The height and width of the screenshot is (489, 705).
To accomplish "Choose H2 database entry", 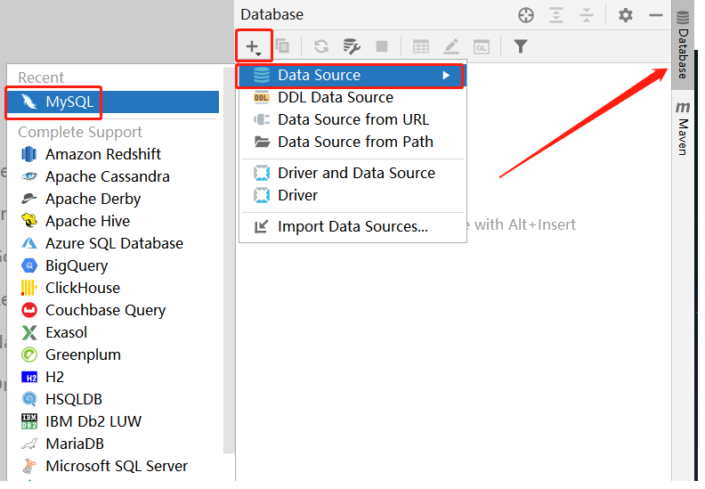I will pos(112,377).
